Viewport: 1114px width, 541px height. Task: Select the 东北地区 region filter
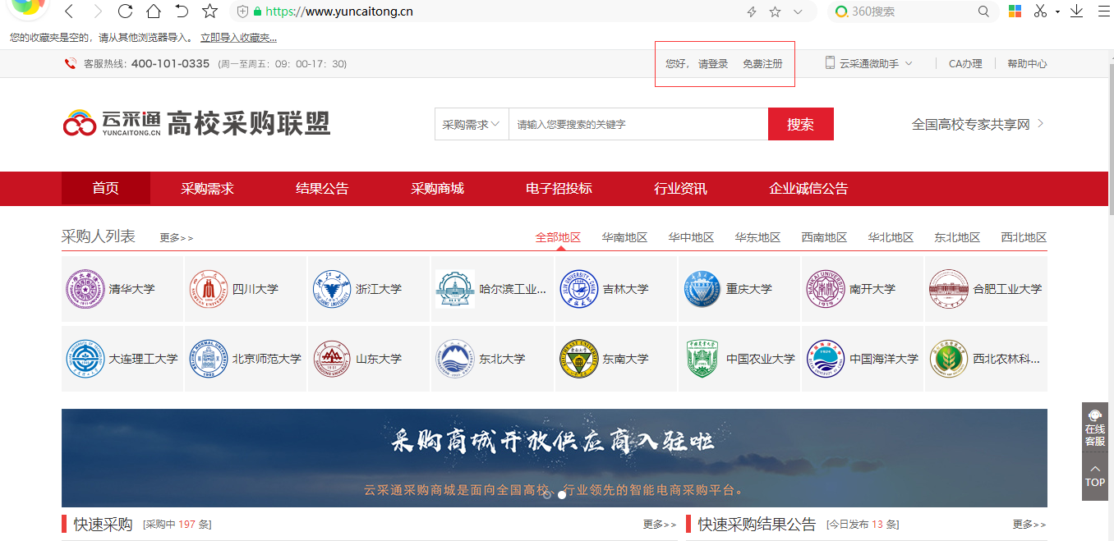coord(957,237)
